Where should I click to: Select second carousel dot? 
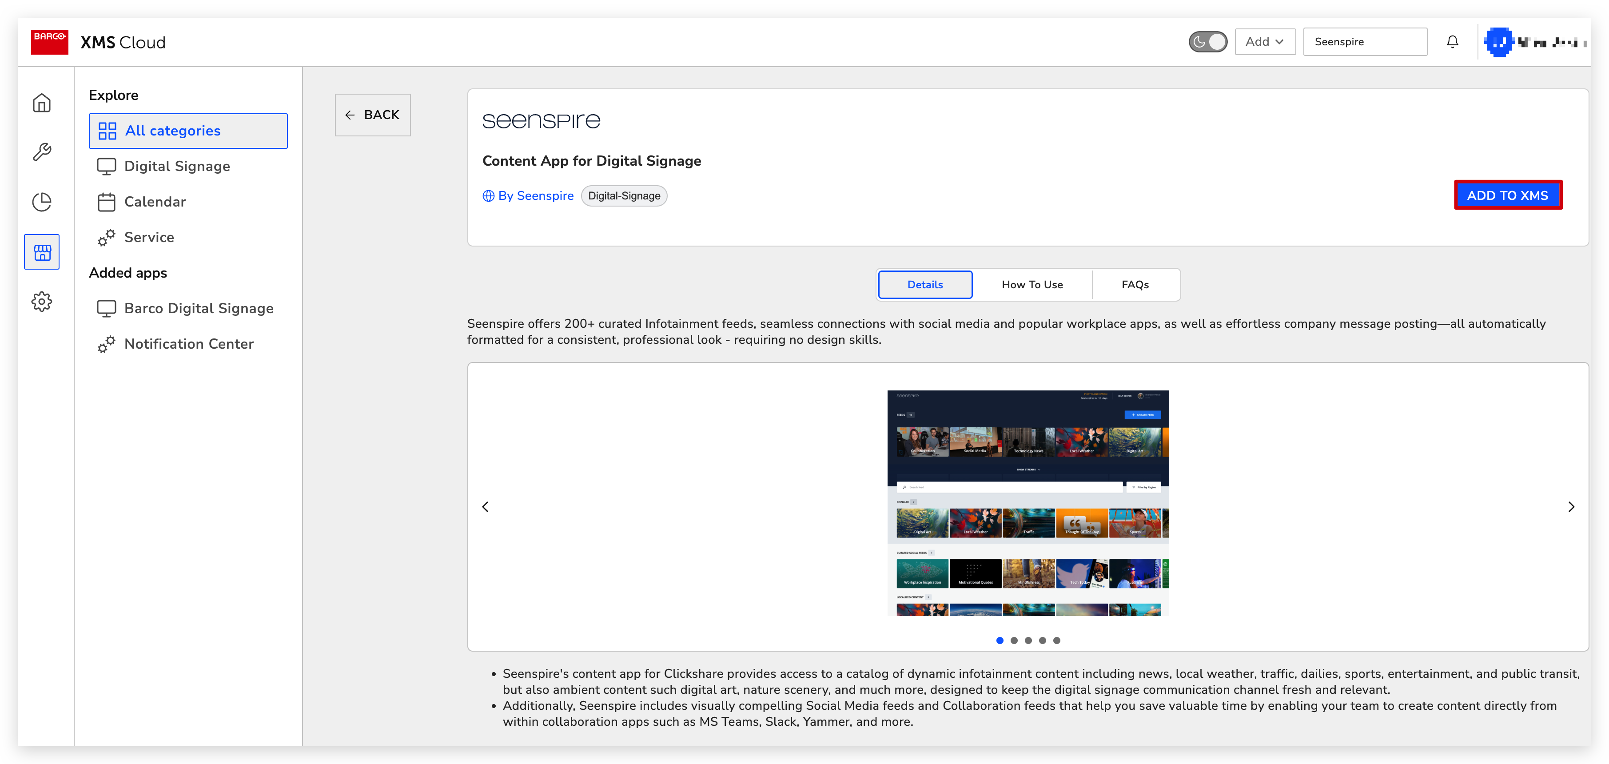coord(1014,641)
